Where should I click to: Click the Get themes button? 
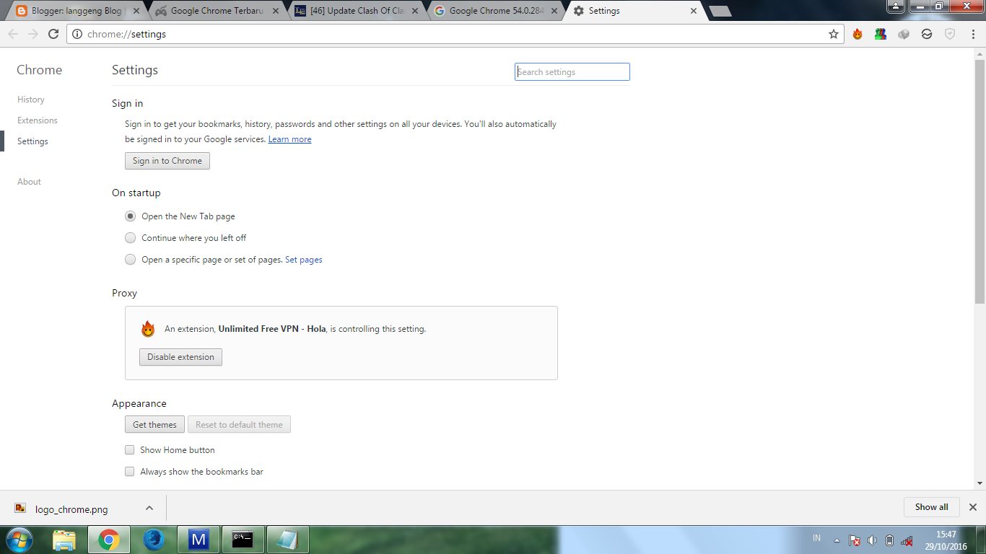(154, 425)
